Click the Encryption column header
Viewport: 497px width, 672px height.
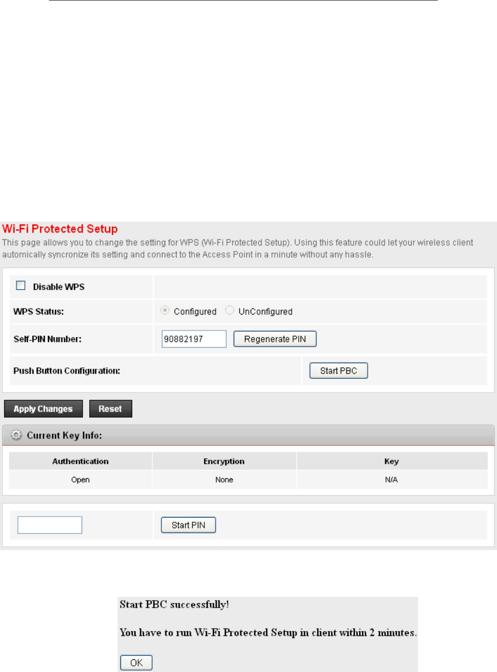[224, 461]
